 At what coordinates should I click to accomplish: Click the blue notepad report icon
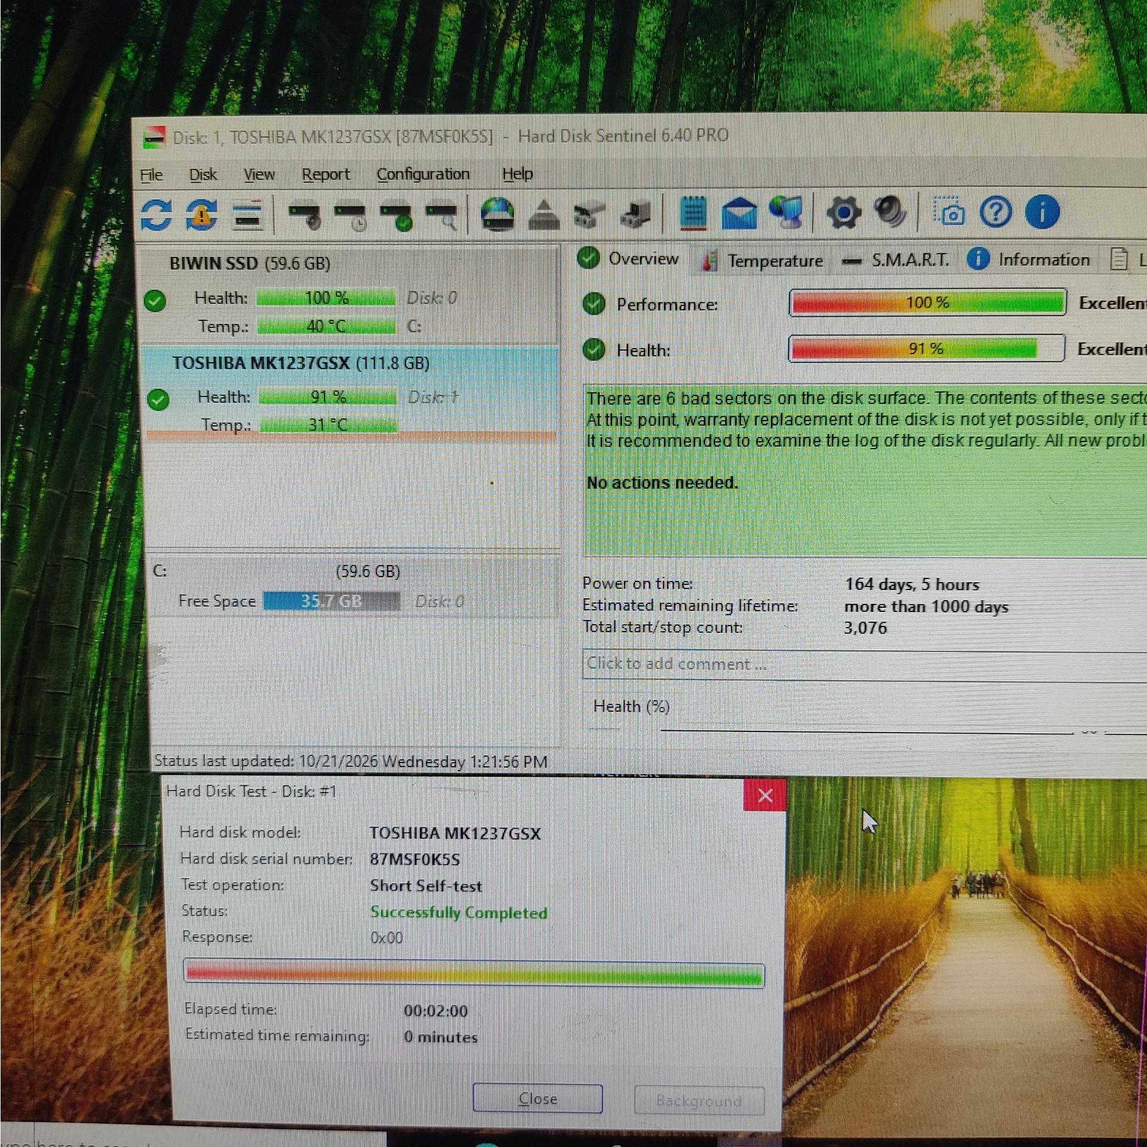(x=693, y=213)
